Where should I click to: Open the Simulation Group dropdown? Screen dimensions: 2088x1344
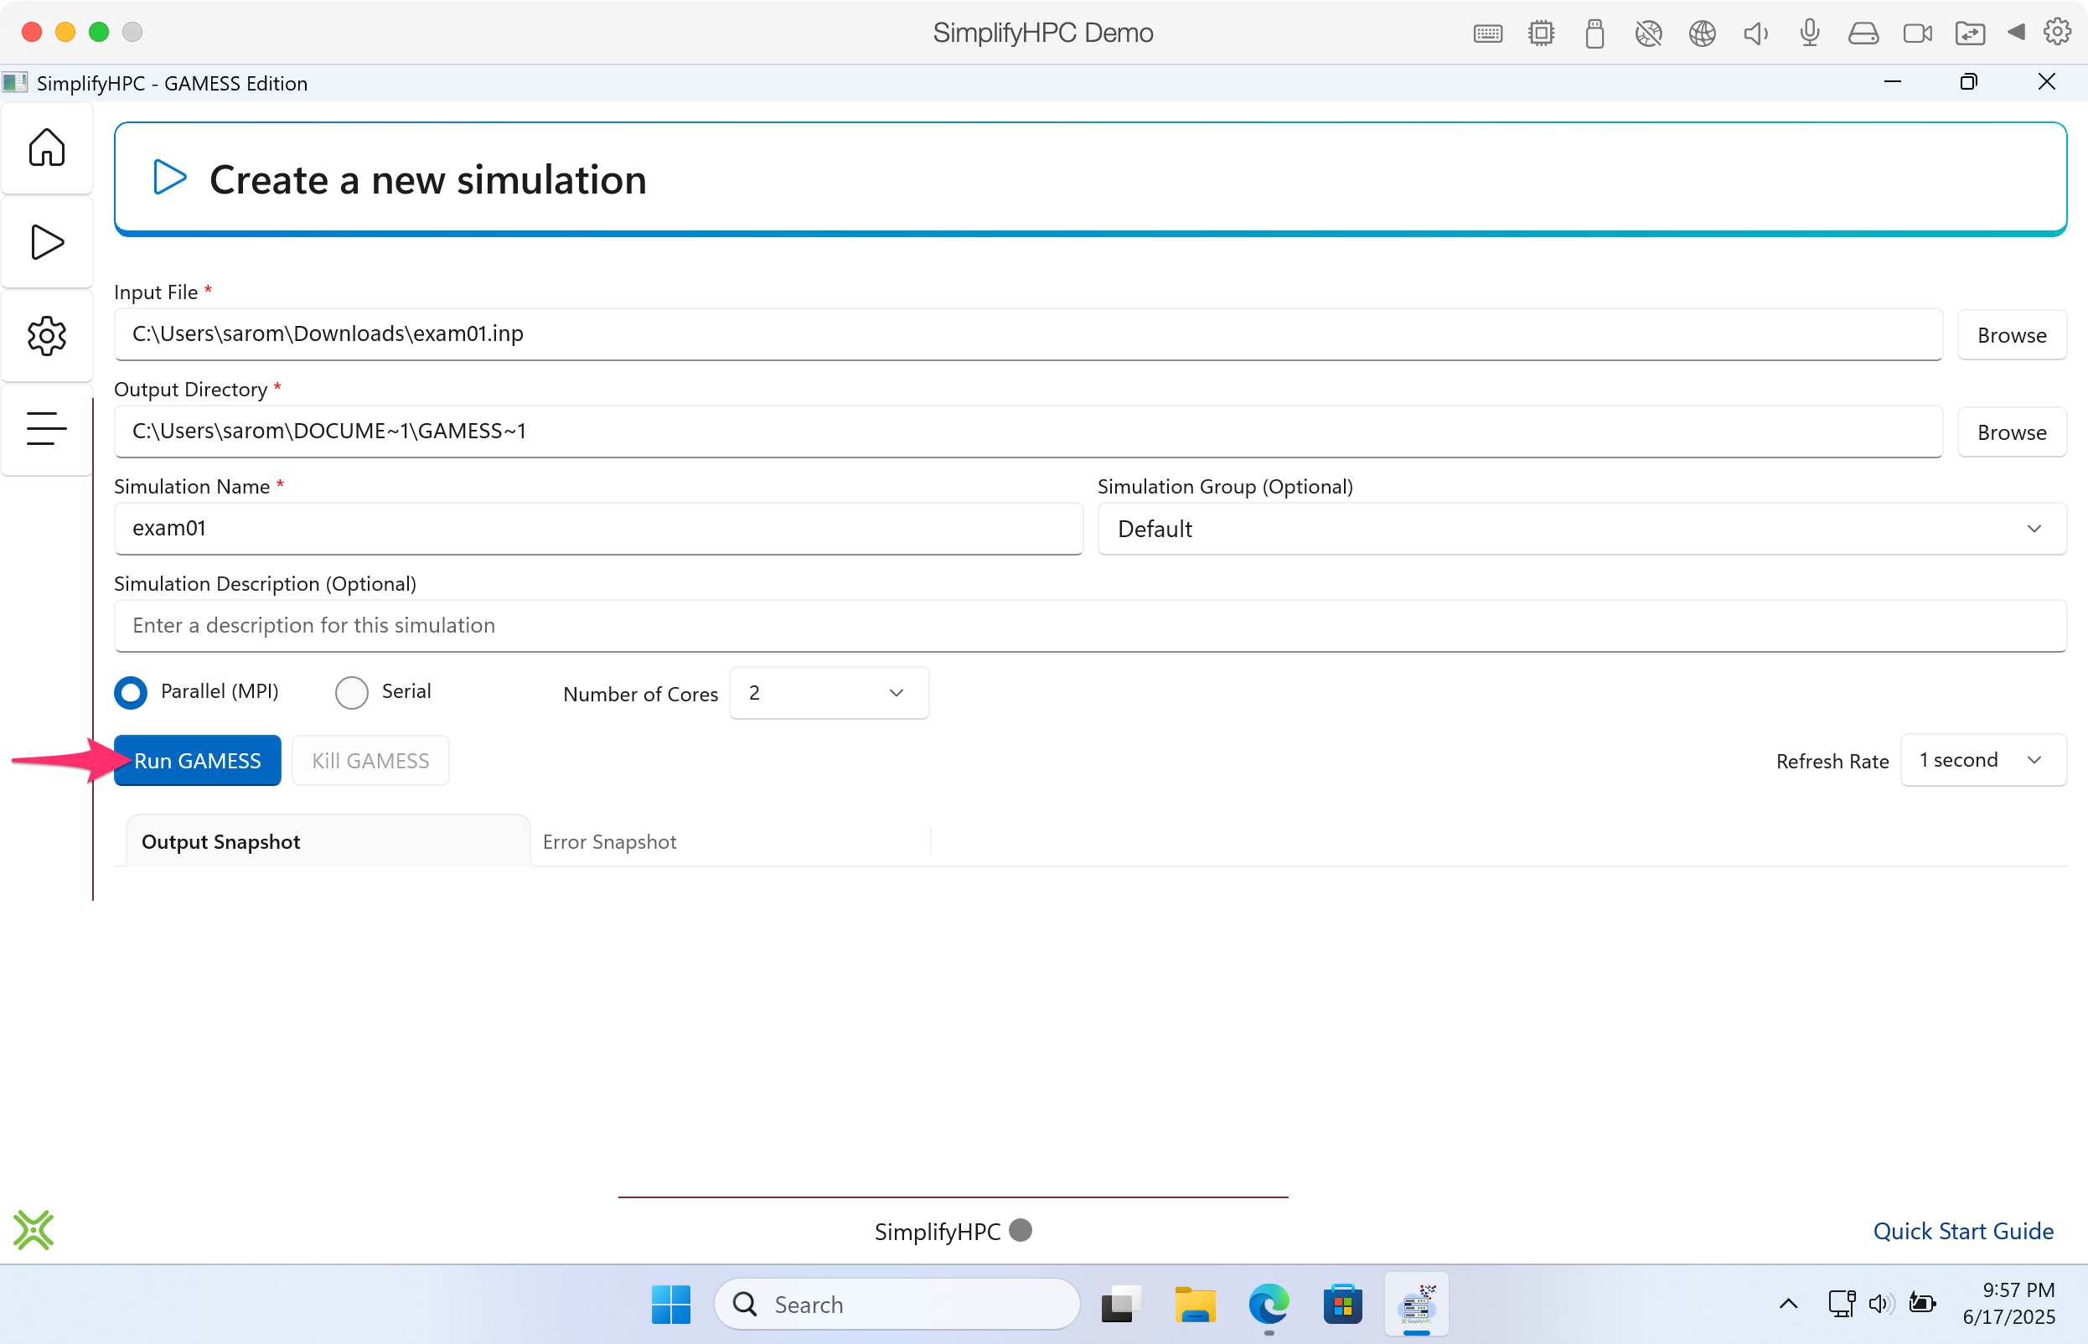1581,529
